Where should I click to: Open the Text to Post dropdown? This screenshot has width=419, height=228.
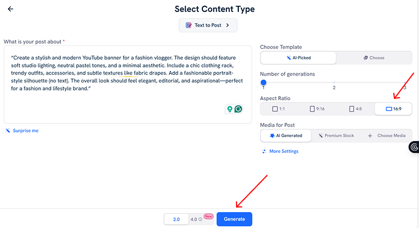tap(208, 25)
